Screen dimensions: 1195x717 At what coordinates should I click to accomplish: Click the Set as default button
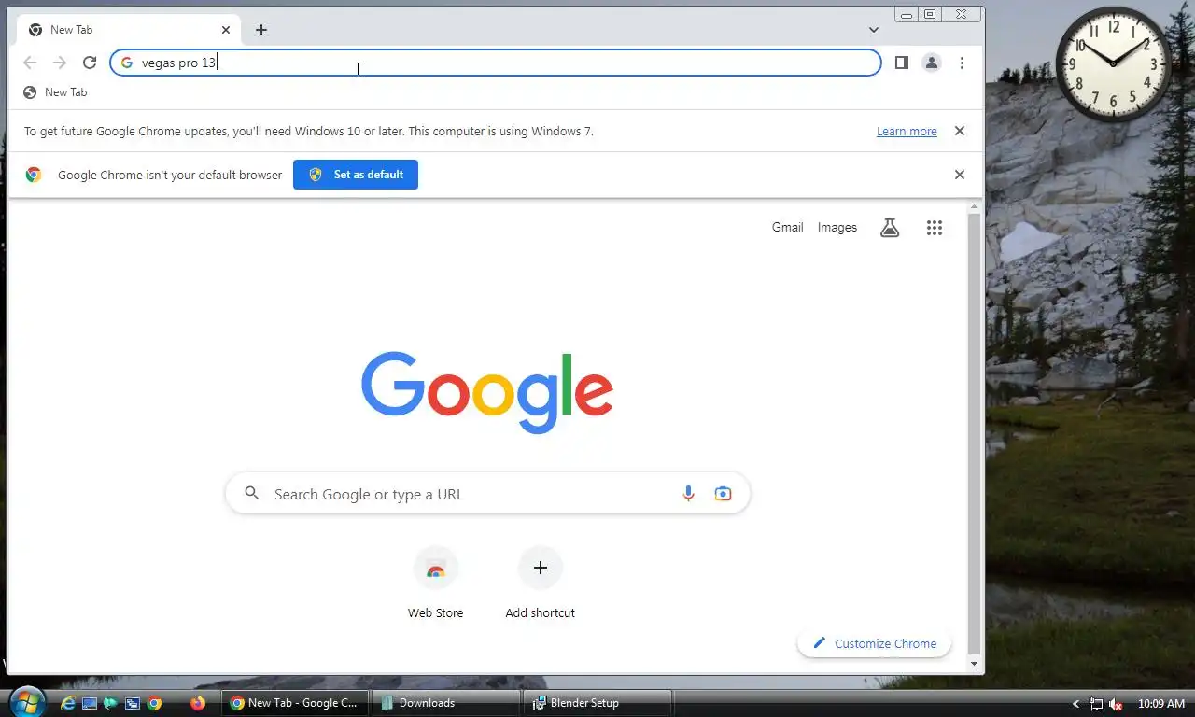click(356, 175)
